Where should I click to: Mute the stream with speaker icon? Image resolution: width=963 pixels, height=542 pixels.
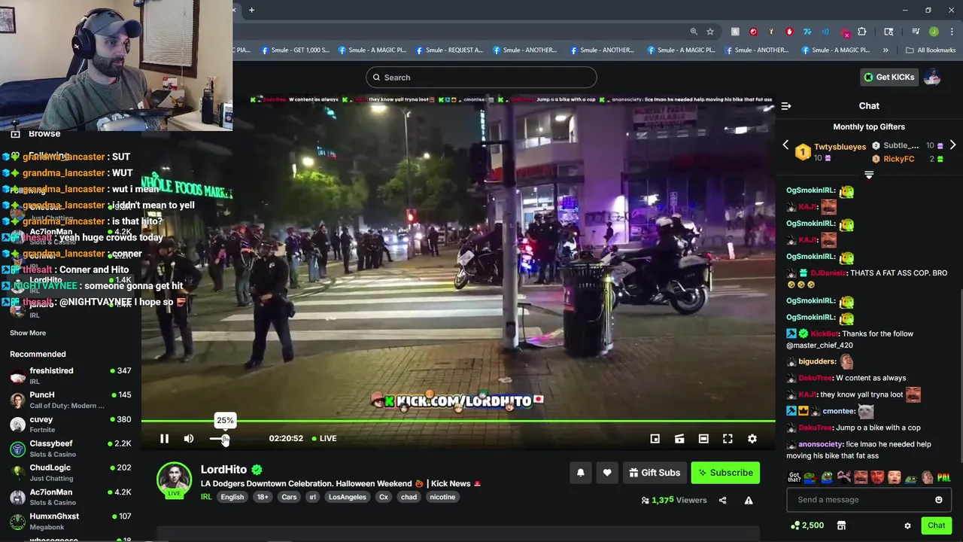189,439
